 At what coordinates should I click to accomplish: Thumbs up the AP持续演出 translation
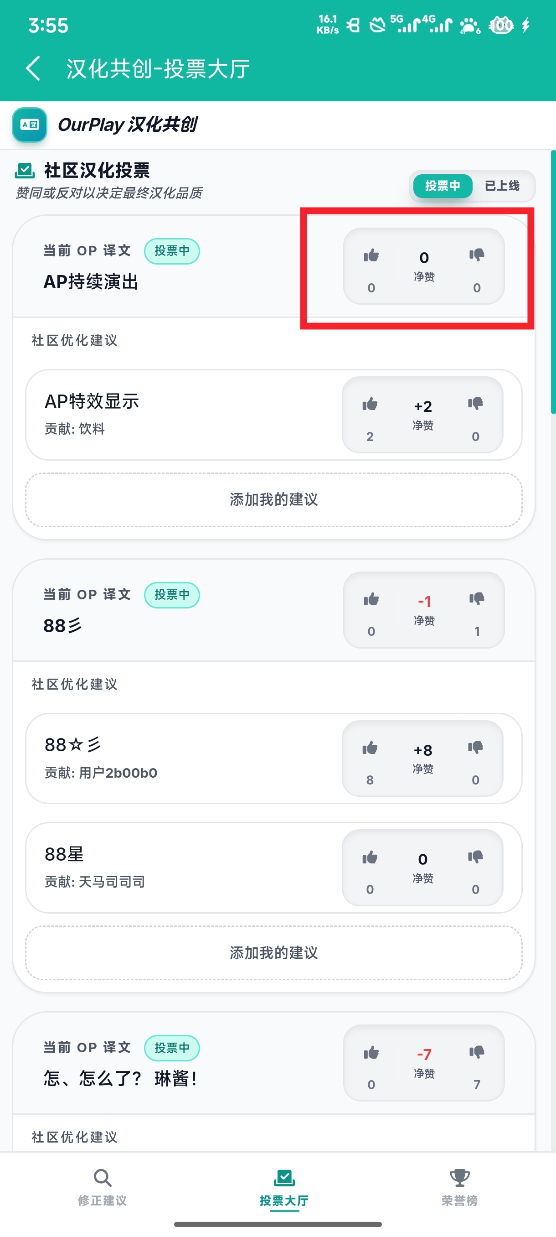(x=371, y=256)
